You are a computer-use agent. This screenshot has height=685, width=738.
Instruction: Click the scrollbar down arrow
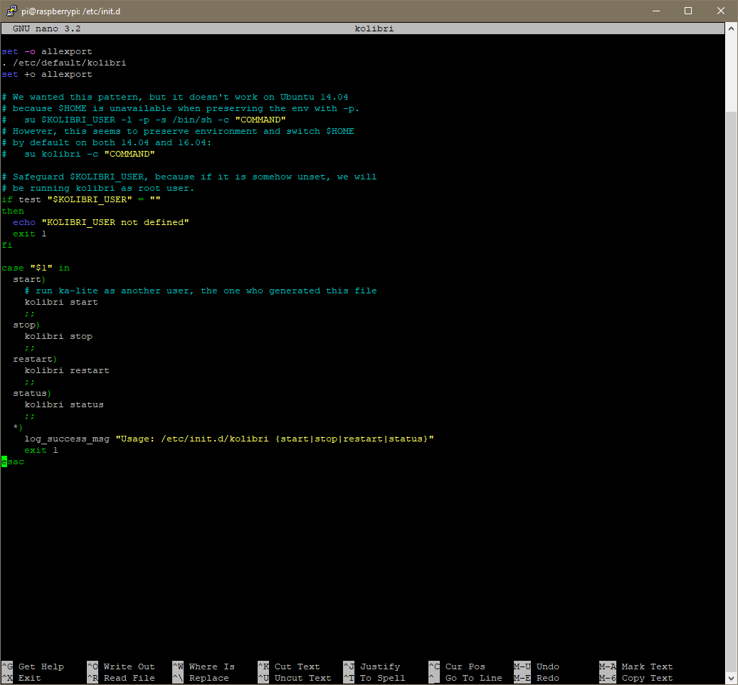pyautogui.click(x=732, y=679)
